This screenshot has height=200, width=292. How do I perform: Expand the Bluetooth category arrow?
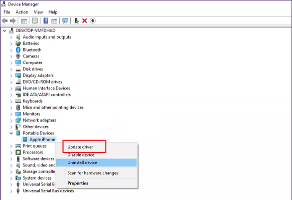click(11, 50)
